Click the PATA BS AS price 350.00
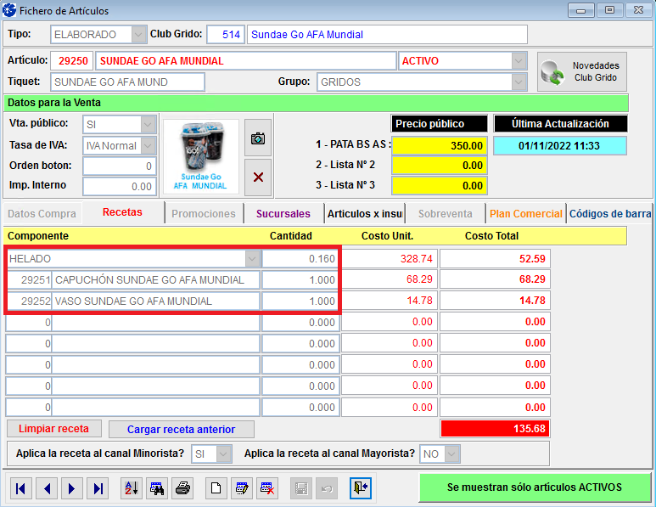This screenshot has height=507, width=656. pyautogui.click(x=440, y=146)
